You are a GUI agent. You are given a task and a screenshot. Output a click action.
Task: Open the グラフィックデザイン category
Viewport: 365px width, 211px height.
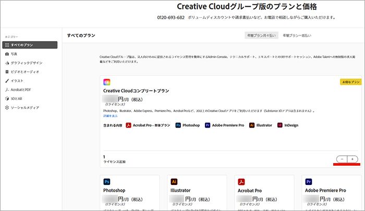click(27, 63)
